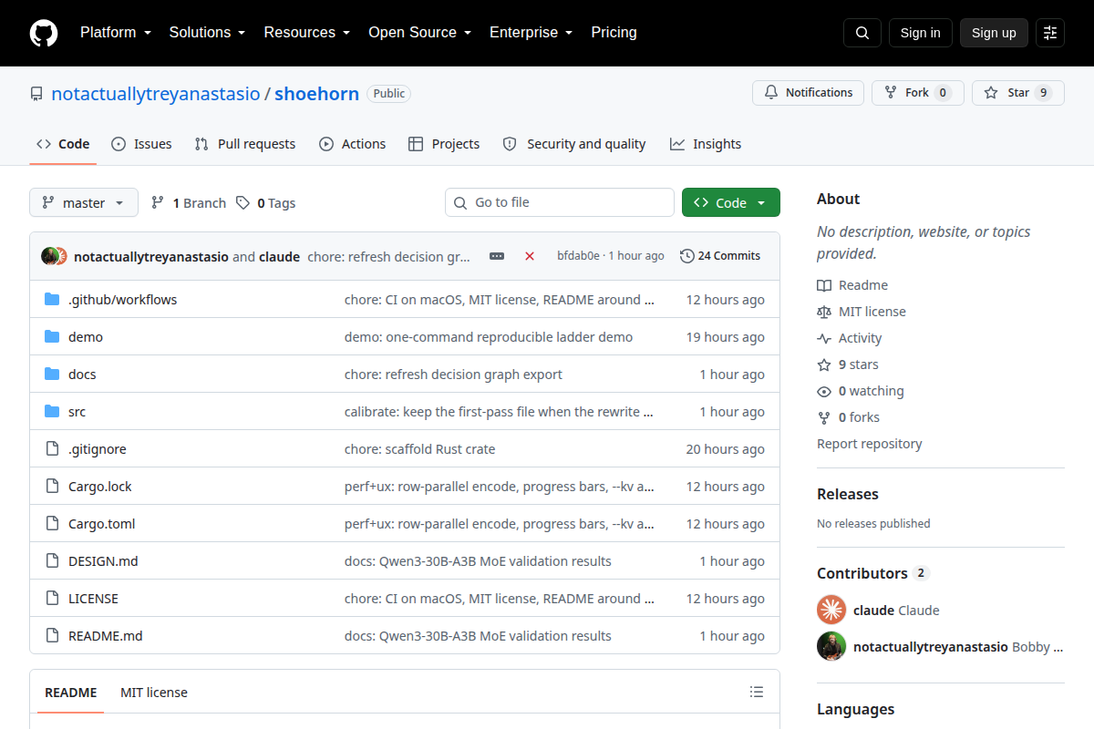Open the Contributors heading link
1094x729 pixels.
pos(872,573)
